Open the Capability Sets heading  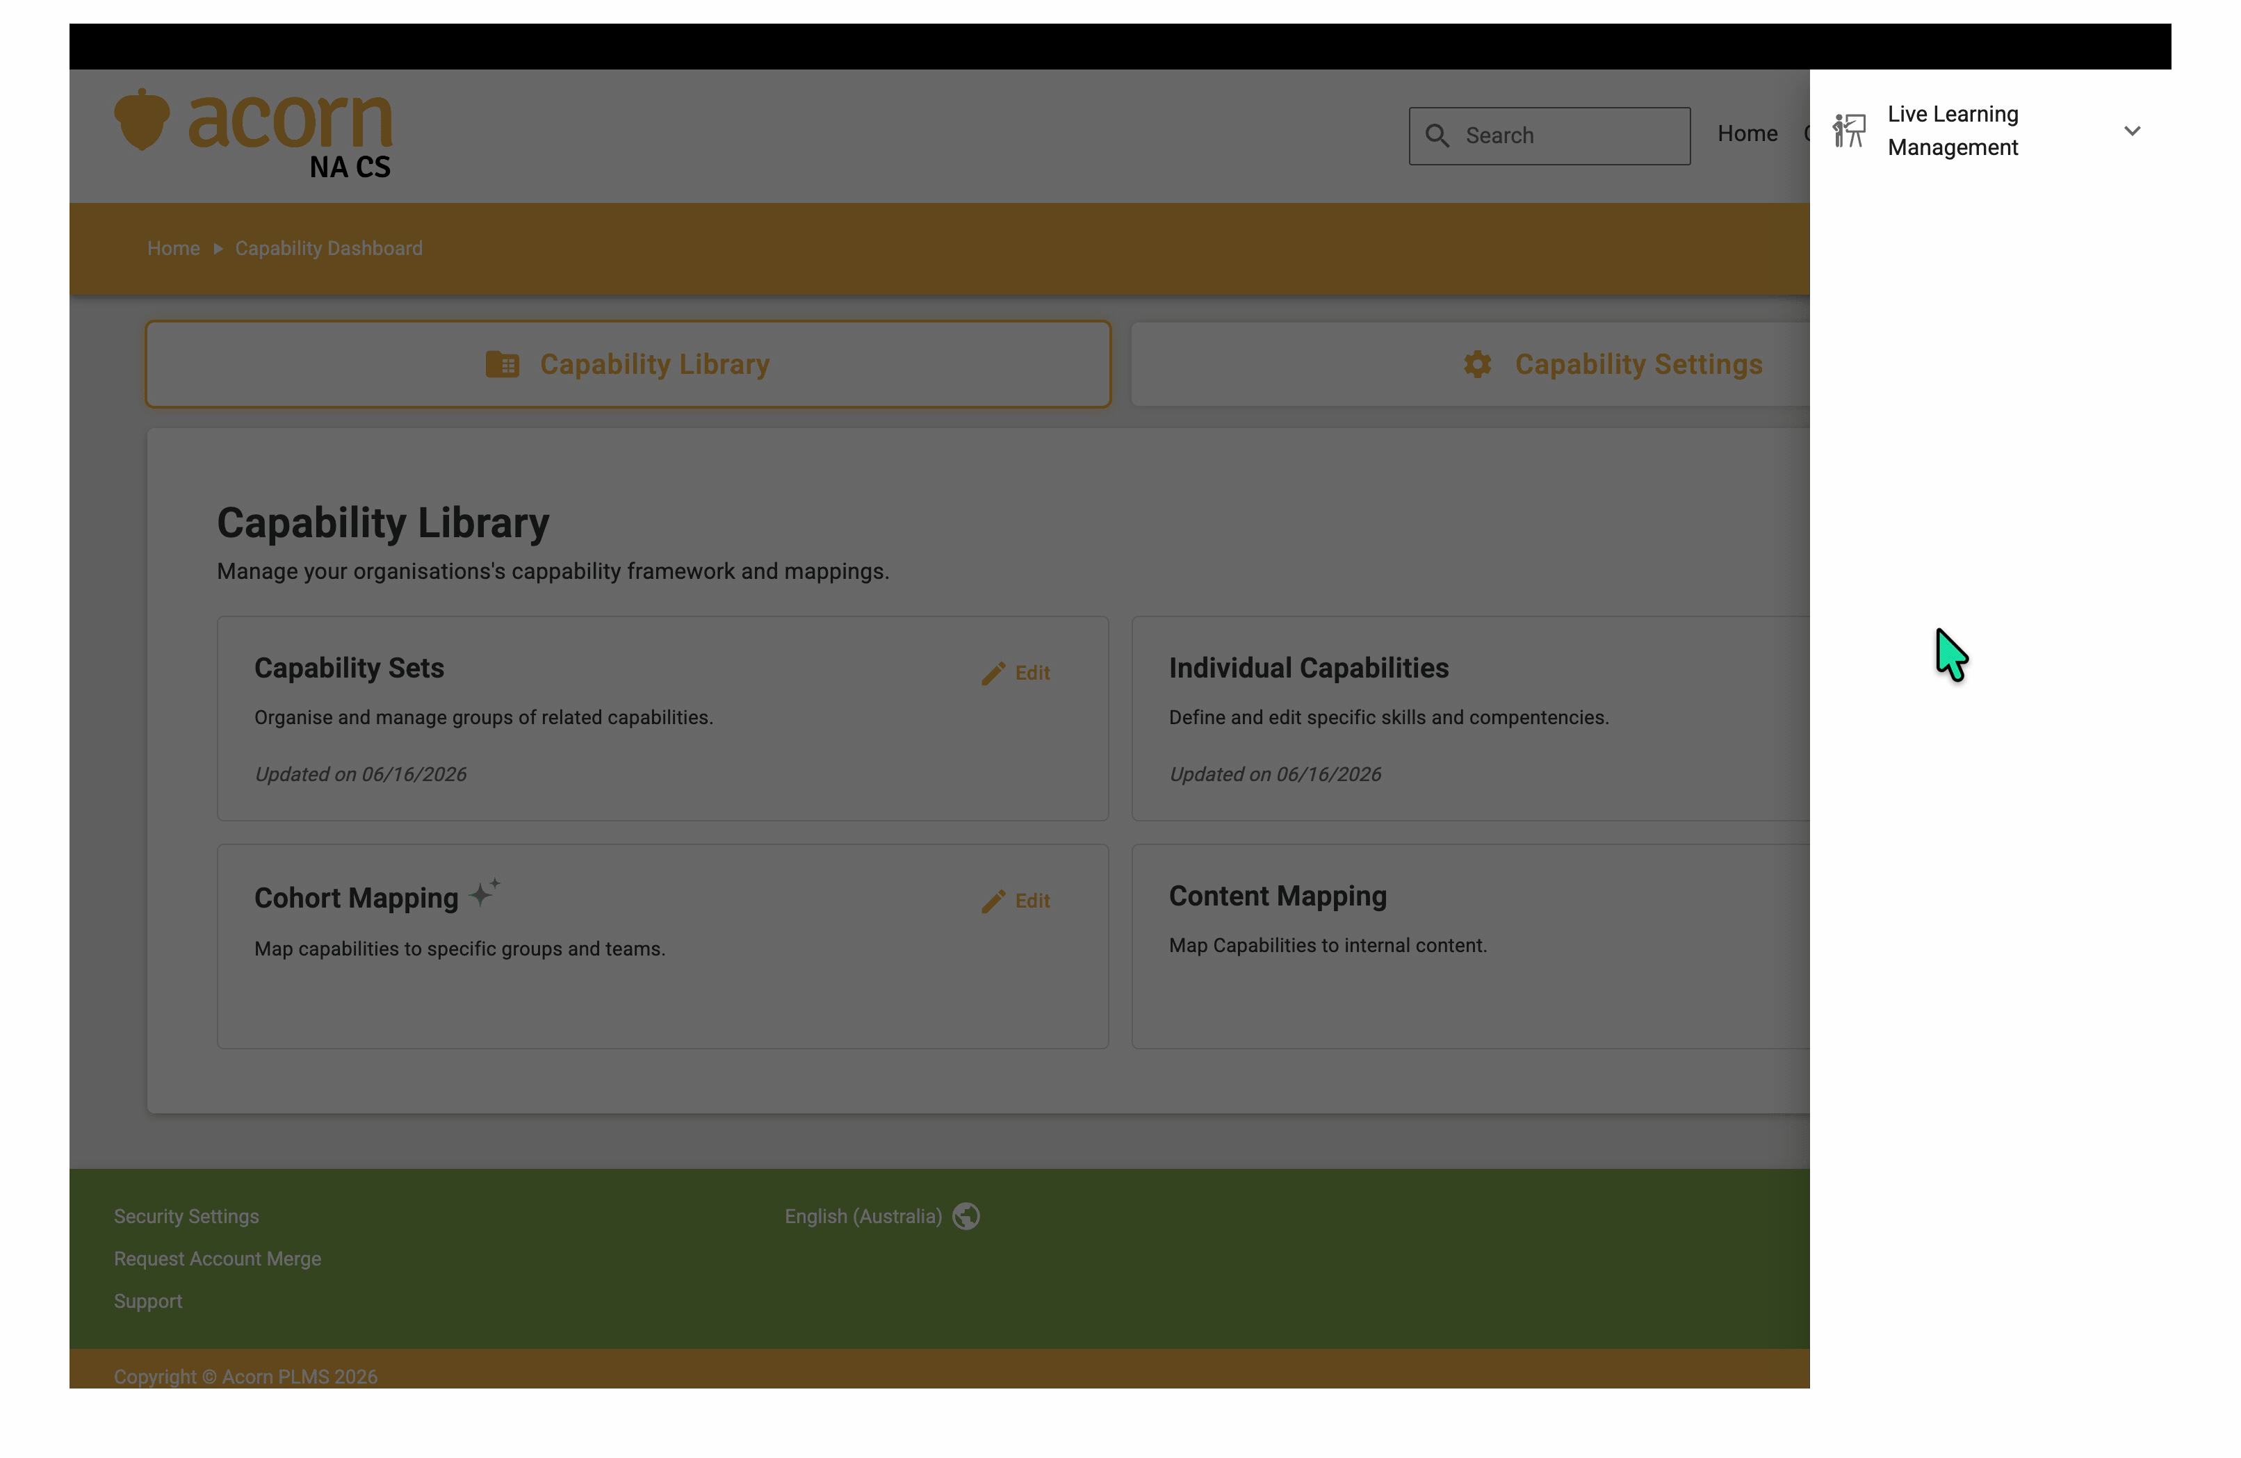350,669
